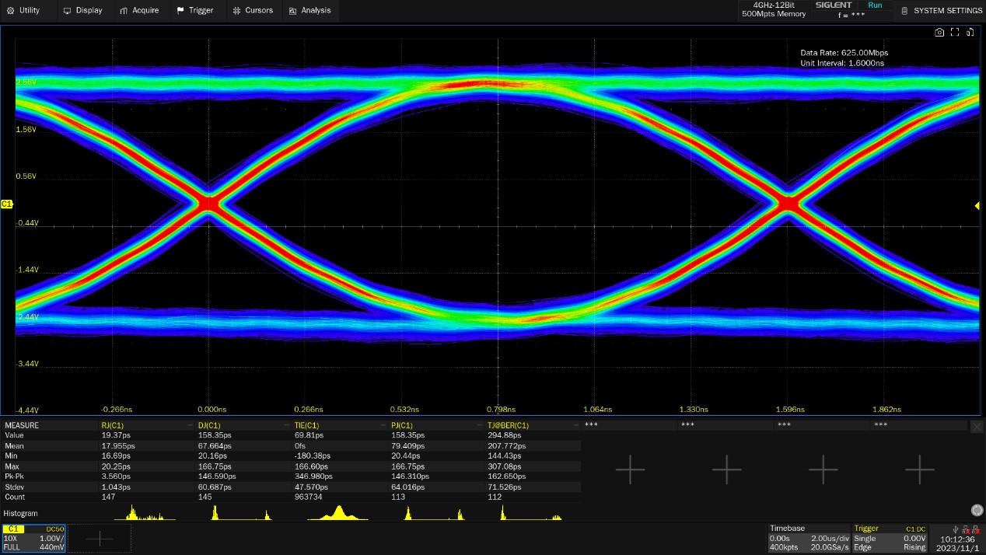The width and height of the screenshot is (986, 555).
Task: Click the Analysis chart icon
Action: pos(292,11)
